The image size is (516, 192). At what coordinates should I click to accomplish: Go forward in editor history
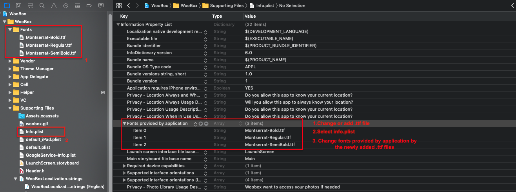(137, 5)
